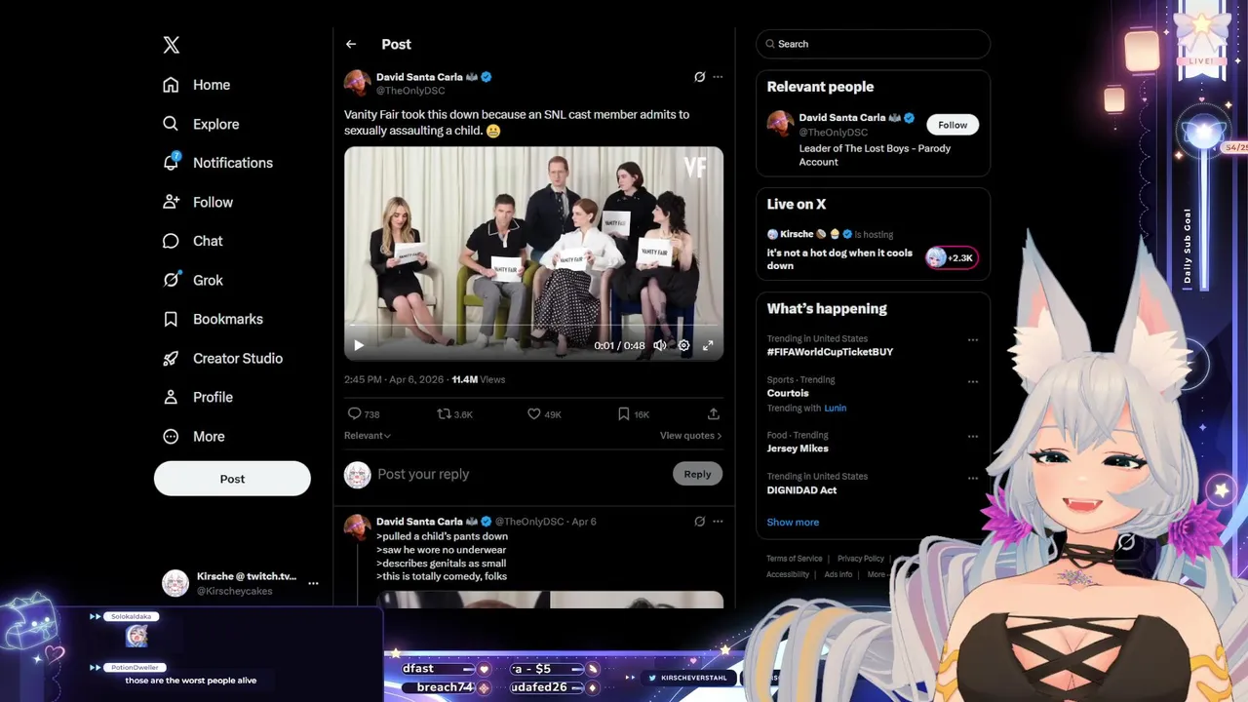Open the Relevant sort dropdown

368,436
